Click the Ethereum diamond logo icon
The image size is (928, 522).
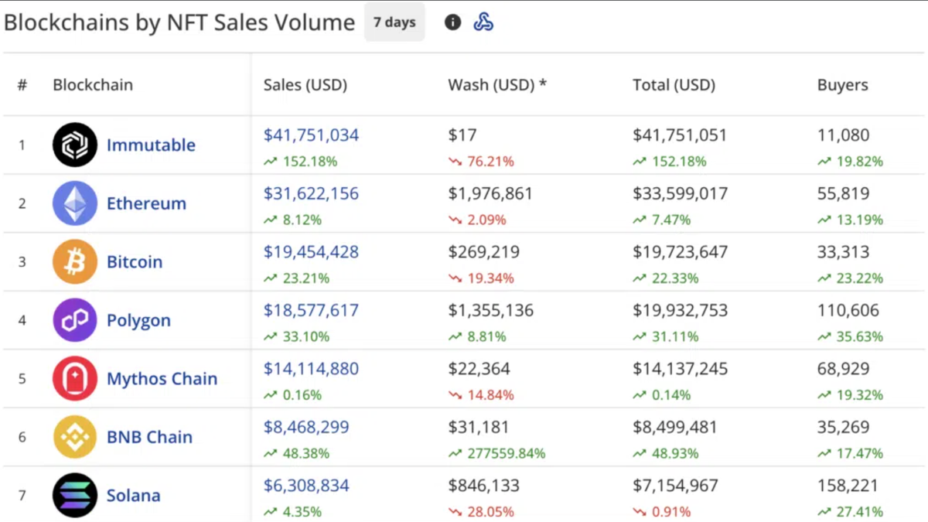click(75, 203)
